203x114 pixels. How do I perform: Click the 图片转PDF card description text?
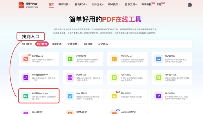[131, 97]
